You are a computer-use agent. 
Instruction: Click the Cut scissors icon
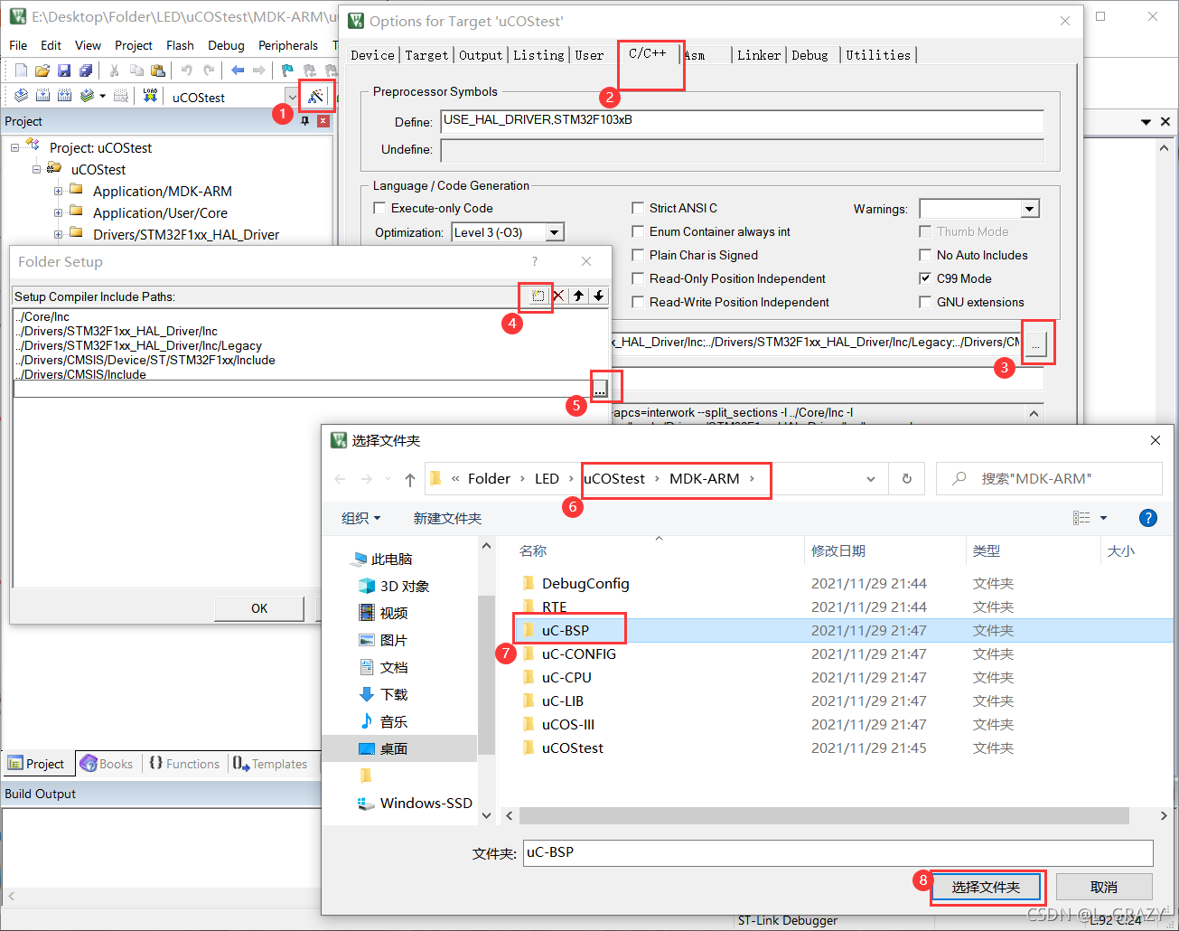[x=114, y=71]
